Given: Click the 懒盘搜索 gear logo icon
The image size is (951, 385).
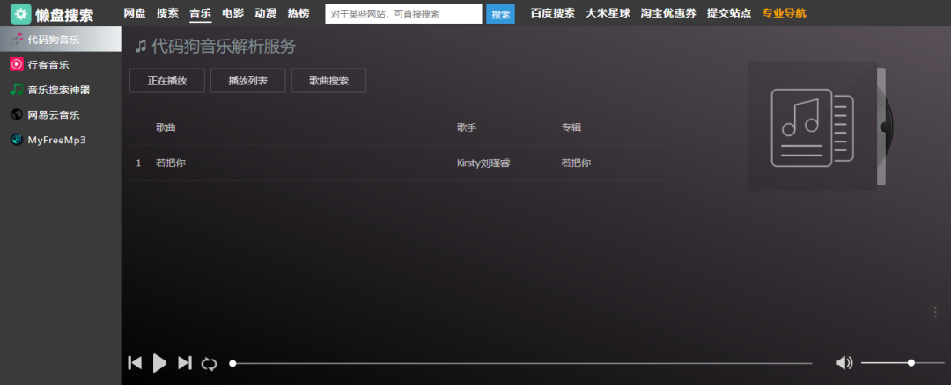Looking at the screenshot, I should [x=20, y=14].
